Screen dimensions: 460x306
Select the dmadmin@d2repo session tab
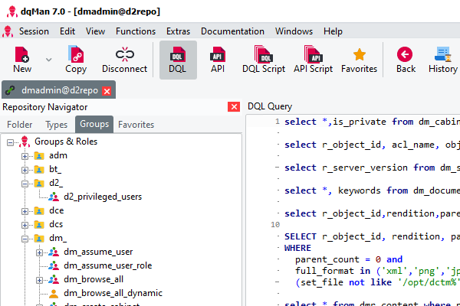(60, 90)
